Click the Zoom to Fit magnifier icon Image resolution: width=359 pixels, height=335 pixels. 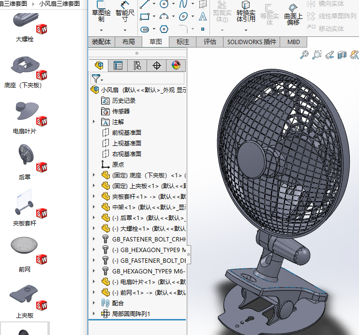(x=304, y=55)
